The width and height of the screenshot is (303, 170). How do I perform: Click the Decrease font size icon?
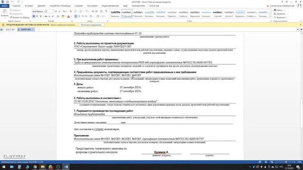tap(60, 11)
